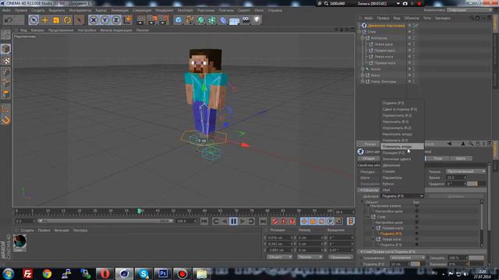
Task: Adjust the Смешать 100% slider
Action: [x=476, y=257]
